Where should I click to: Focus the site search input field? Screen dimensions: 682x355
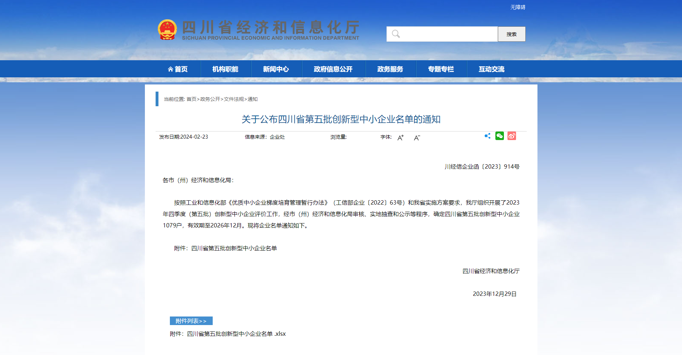(442, 34)
